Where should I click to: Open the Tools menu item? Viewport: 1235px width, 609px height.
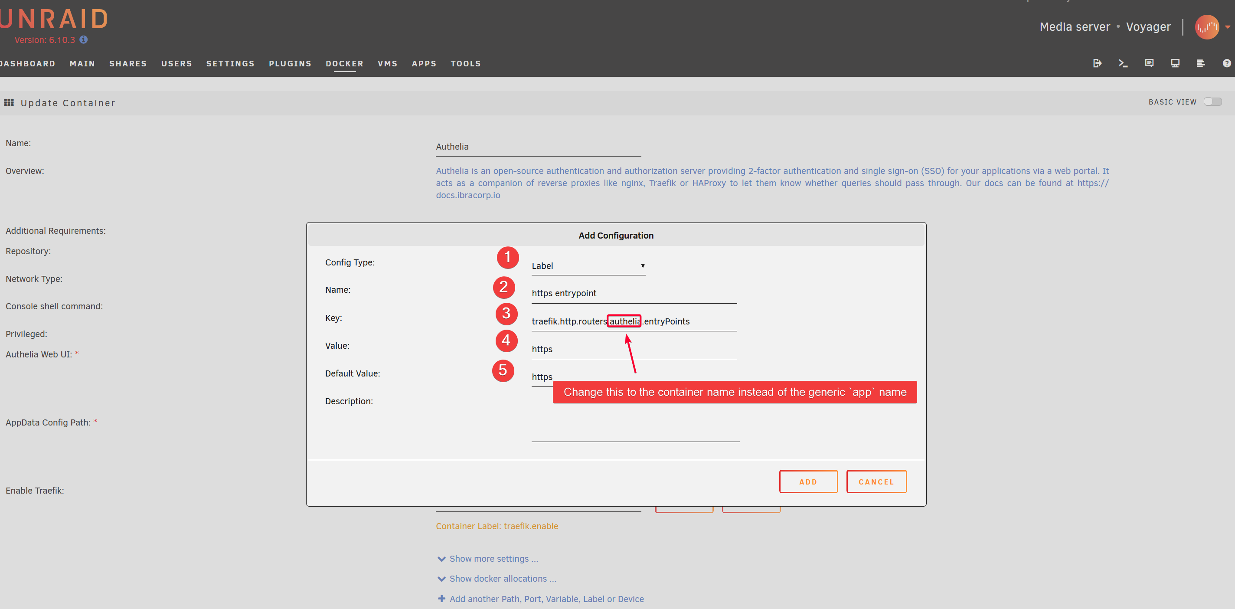pyautogui.click(x=466, y=63)
